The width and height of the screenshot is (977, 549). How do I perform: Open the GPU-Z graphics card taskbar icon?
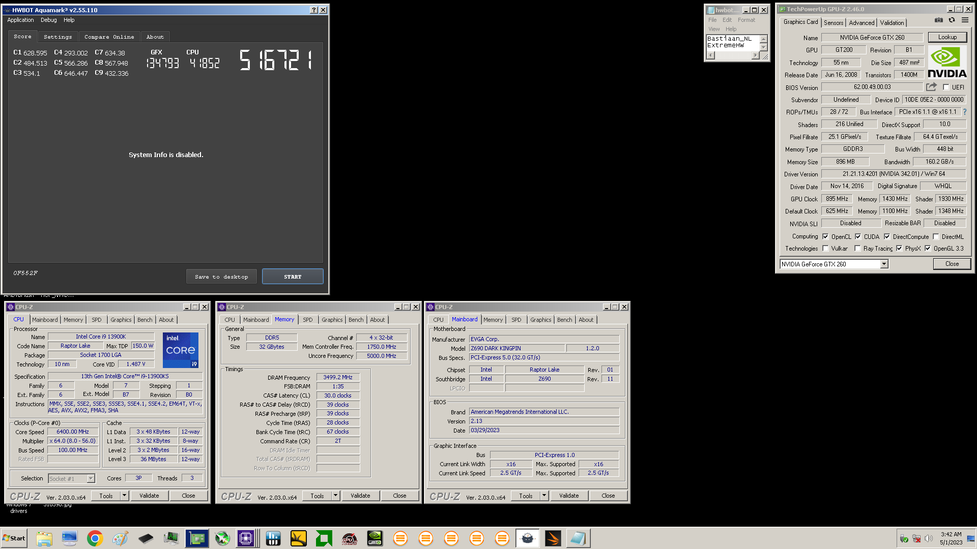197,538
